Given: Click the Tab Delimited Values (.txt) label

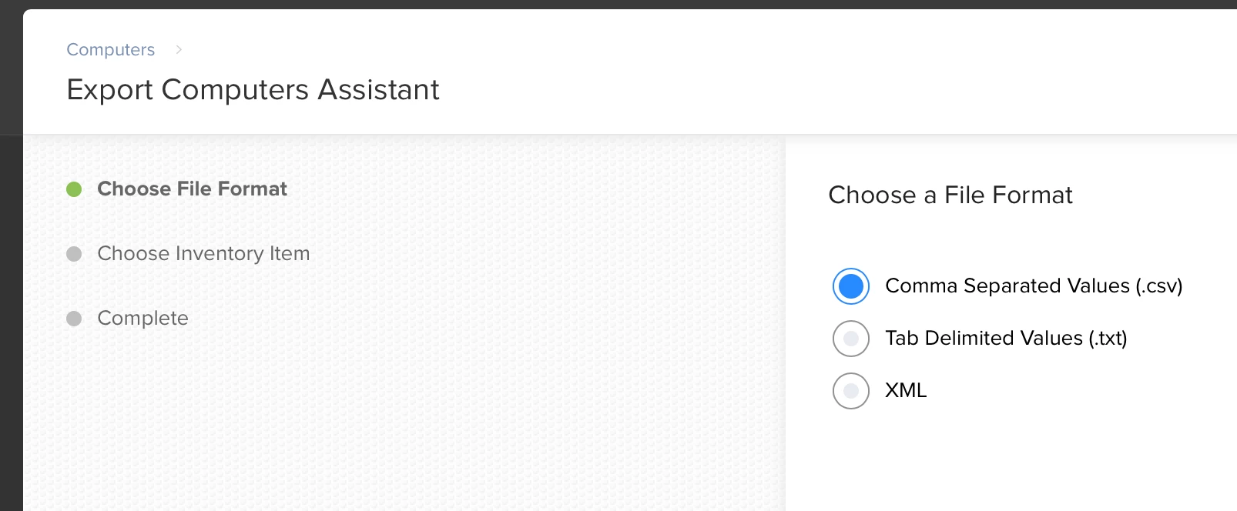Looking at the screenshot, I should (1006, 338).
